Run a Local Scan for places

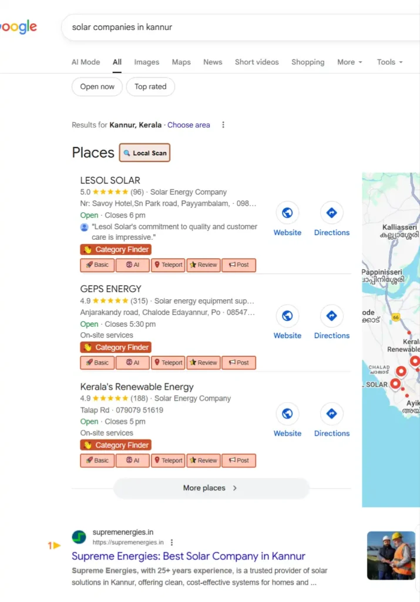pos(145,152)
